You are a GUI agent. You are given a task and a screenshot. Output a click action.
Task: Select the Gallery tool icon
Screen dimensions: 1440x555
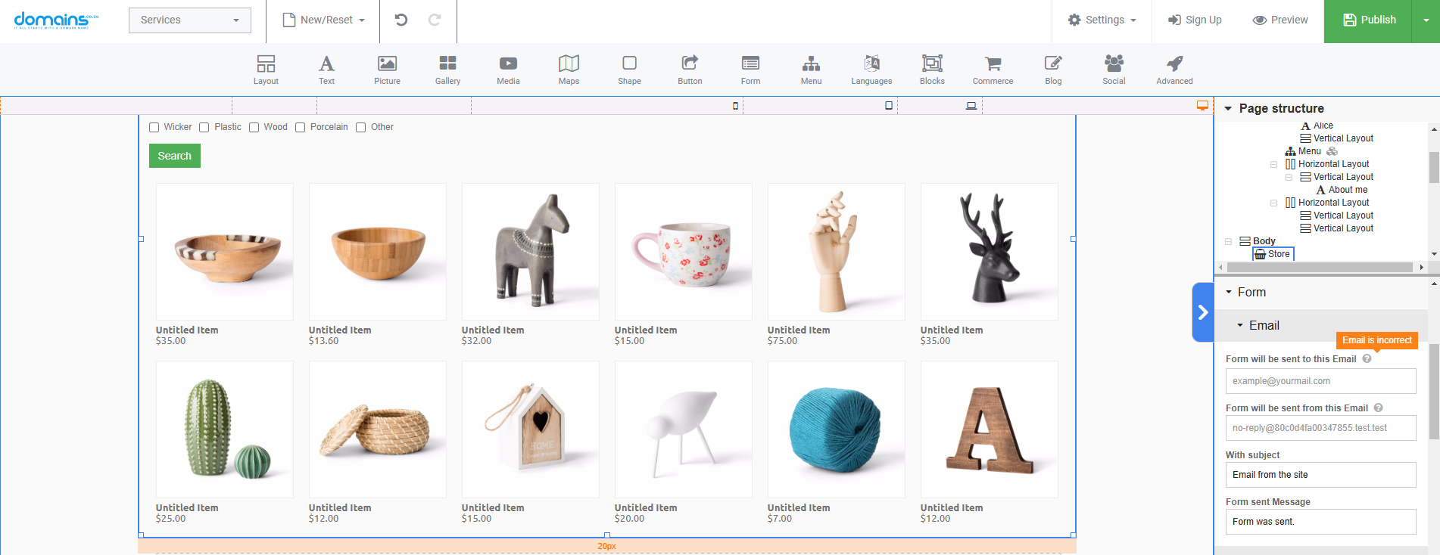[x=447, y=70]
